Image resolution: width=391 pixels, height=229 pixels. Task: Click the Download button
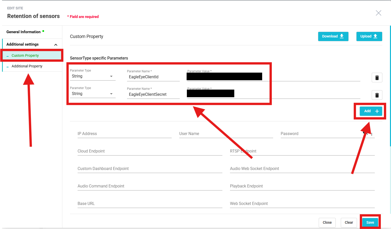point(333,36)
